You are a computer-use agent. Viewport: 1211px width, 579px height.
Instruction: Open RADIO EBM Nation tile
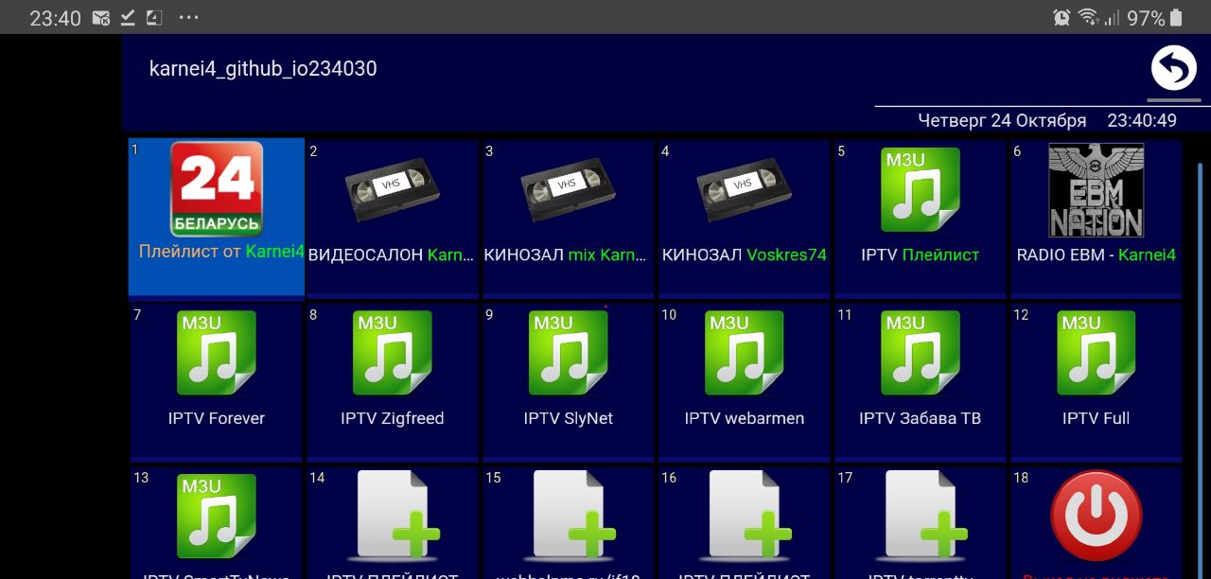click(1096, 218)
